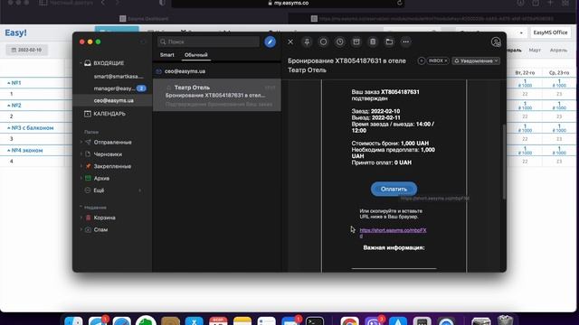Delete the email with trash icon
Screen dimensions: 579x325
pyautogui.click(x=373, y=42)
